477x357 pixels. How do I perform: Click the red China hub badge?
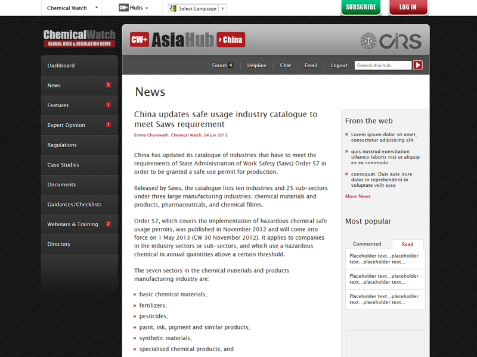(x=231, y=40)
